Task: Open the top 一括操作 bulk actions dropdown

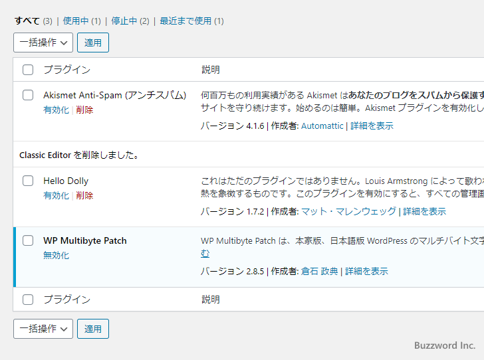Action: [x=43, y=43]
